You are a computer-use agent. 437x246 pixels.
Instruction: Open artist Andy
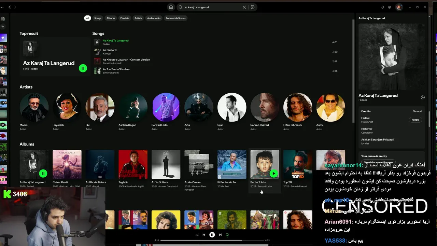[330, 107]
